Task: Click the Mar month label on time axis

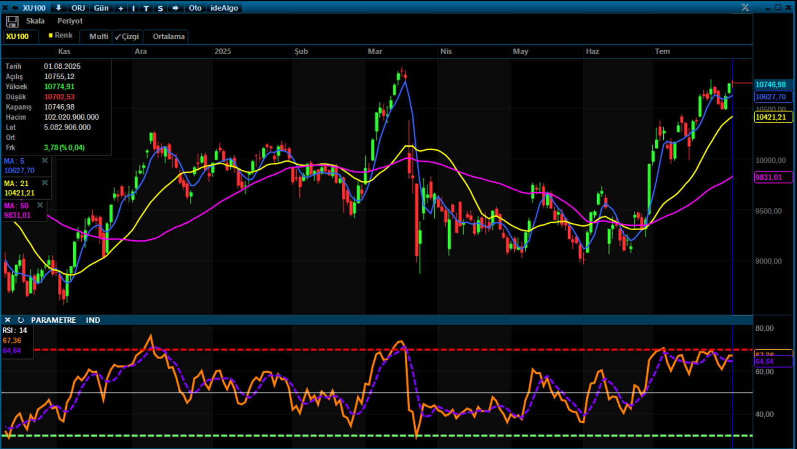Action: pyautogui.click(x=375, y=51)
